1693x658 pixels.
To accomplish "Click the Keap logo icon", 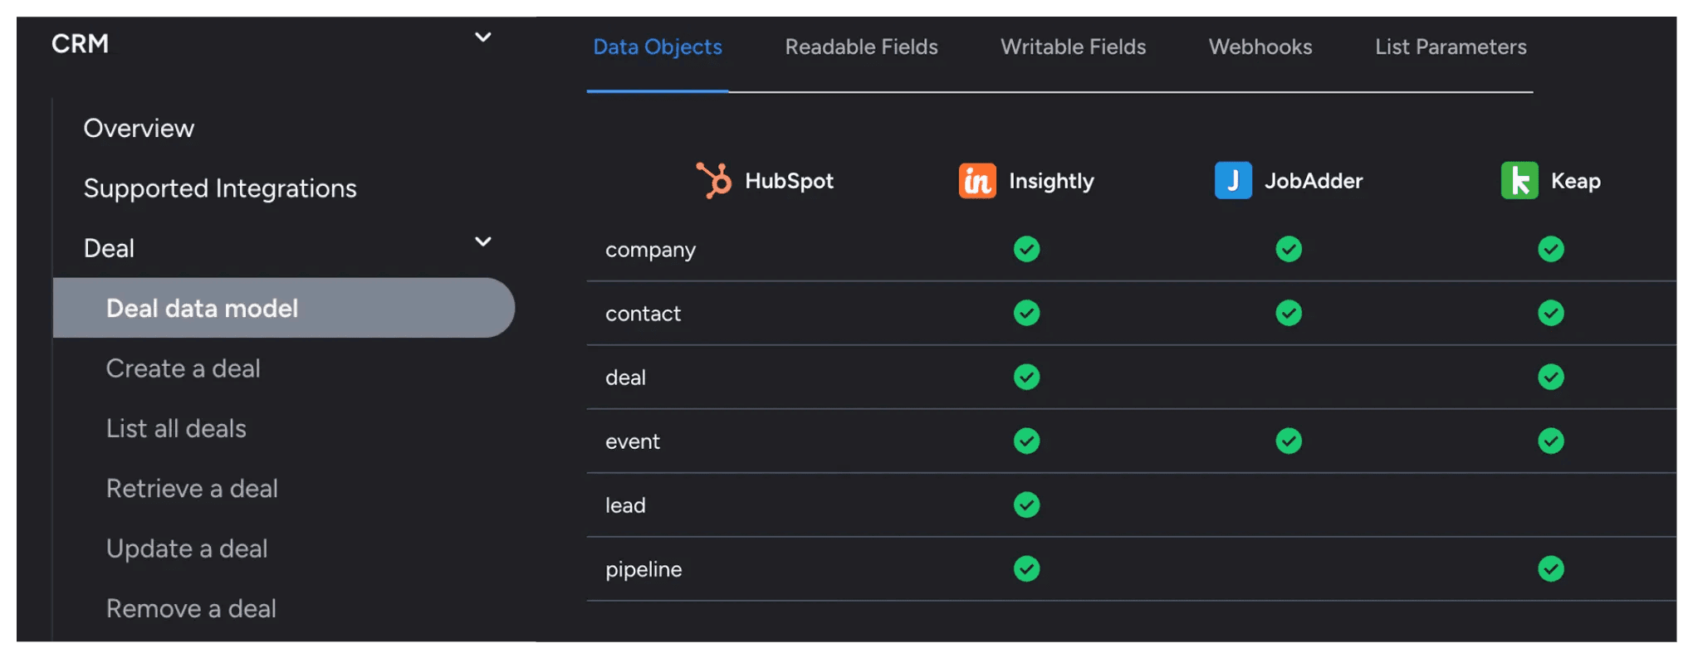I will coord(1519,180).
